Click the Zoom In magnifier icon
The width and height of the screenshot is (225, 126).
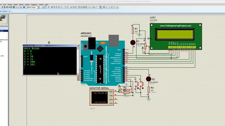coord(54,7)
